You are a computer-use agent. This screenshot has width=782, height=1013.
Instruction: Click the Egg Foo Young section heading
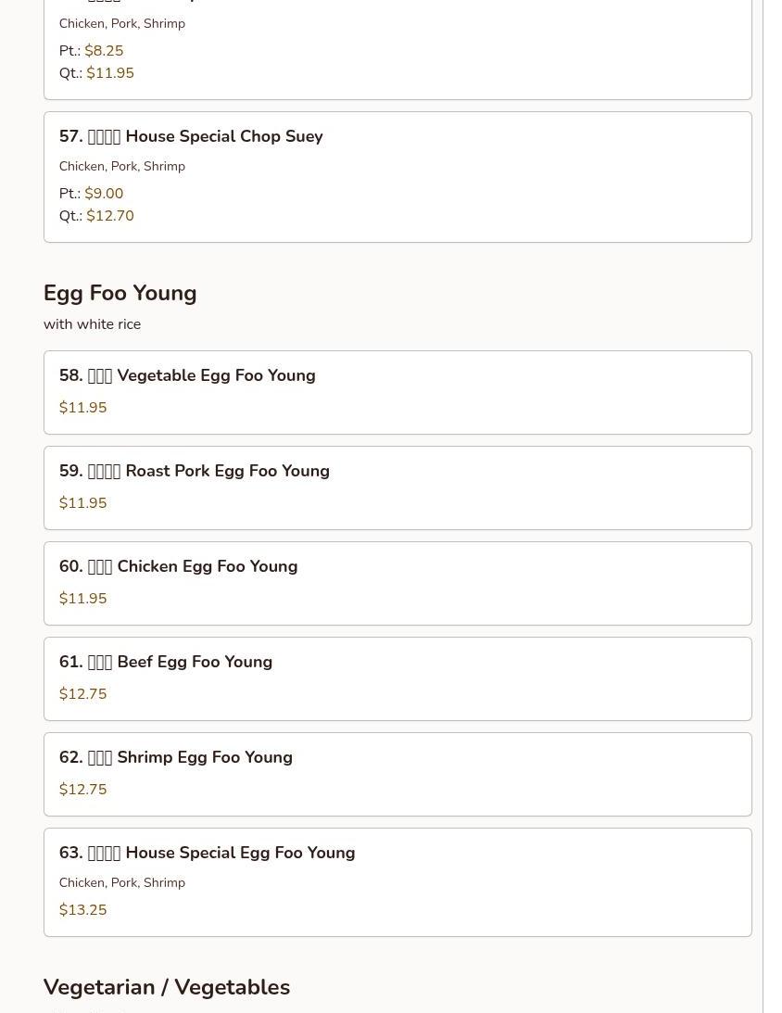[x=120, y=293]
